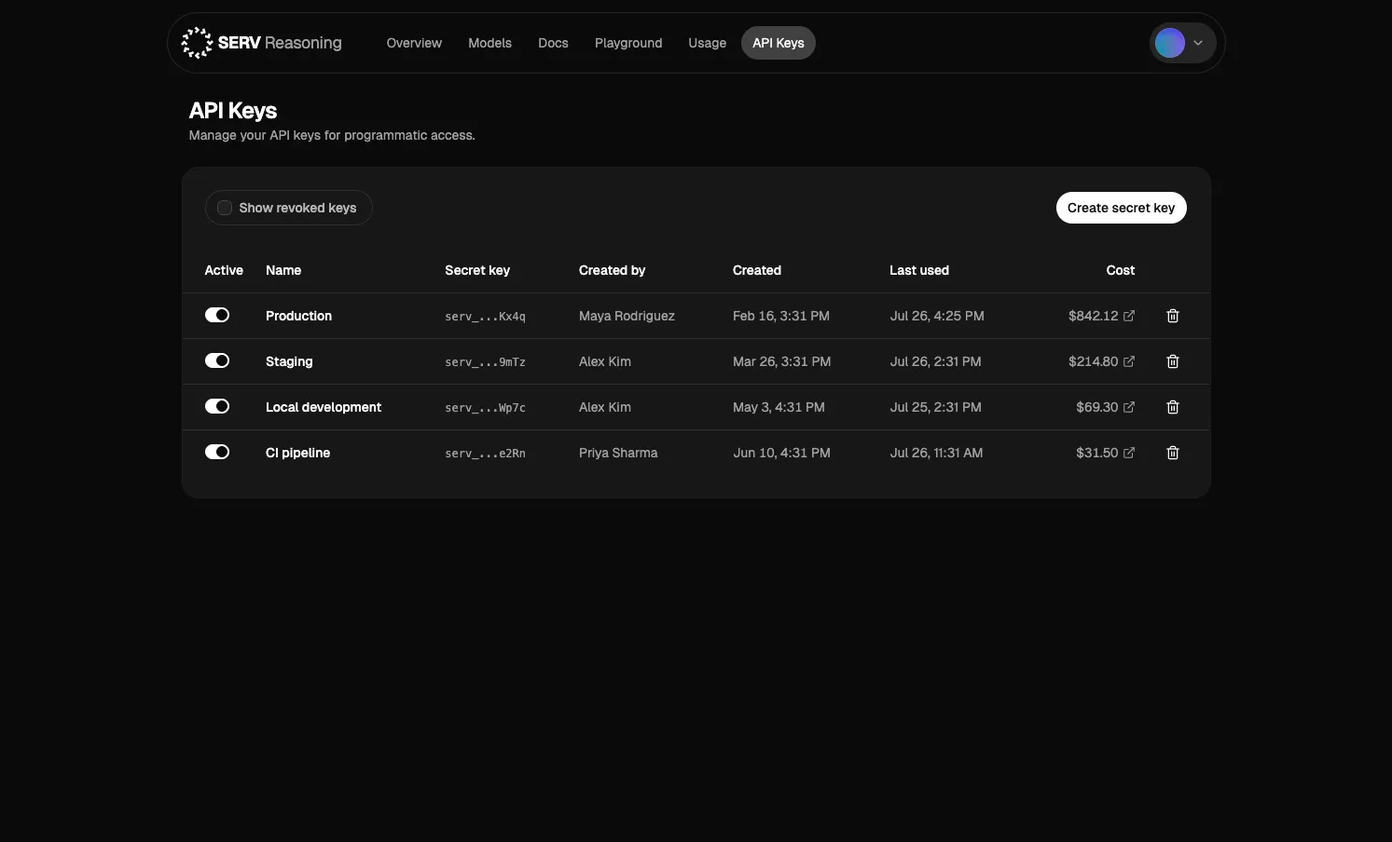Open the Docs tab
Viewport: 1392px width, 842px height.
(x=553, y=43)
